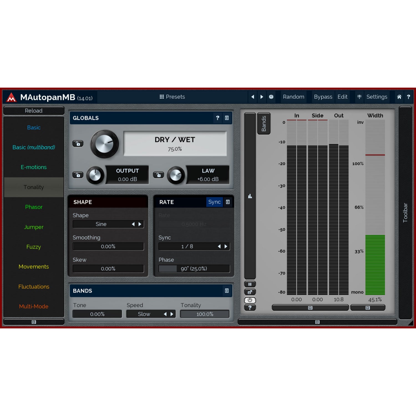The image size is (416, 416).
Task: Open the help question mark in title bar
Action: (x=409, y=97)
